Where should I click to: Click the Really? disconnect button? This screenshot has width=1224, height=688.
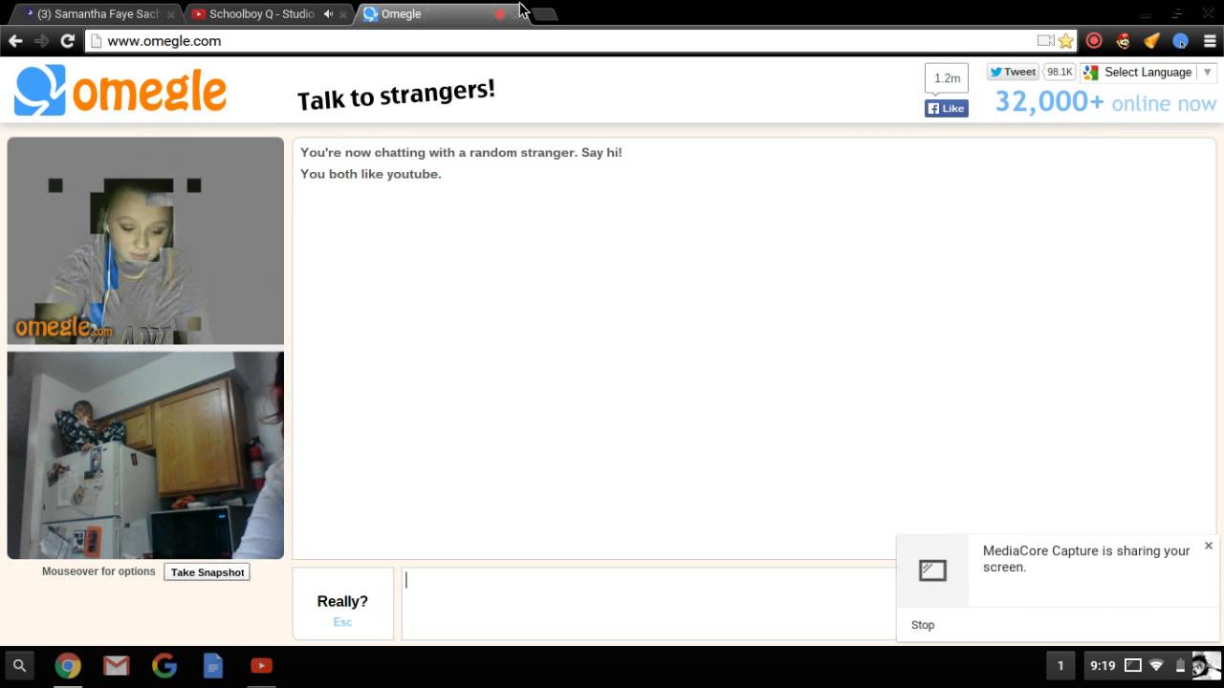[x=342, y=604]
